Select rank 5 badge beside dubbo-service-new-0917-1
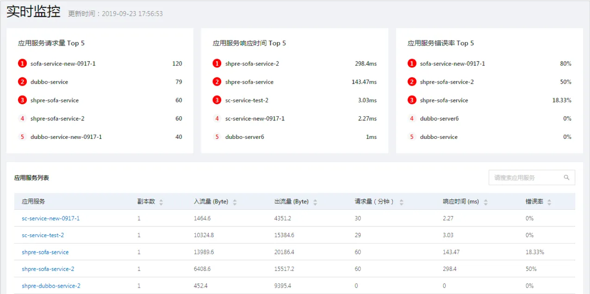Image resolution: width=590 pixels, height=294 pixels. click(22, 137)
